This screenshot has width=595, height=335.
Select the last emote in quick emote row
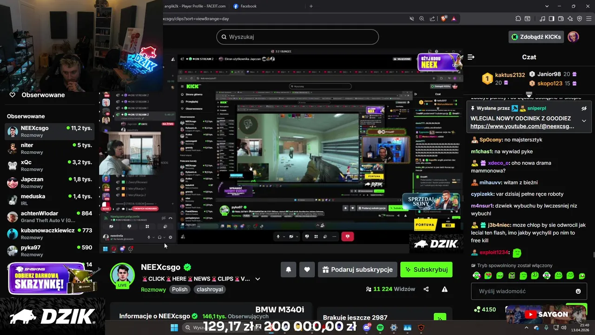582,275
